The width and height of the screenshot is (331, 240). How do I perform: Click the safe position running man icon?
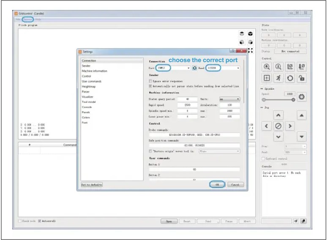(278, 78)
